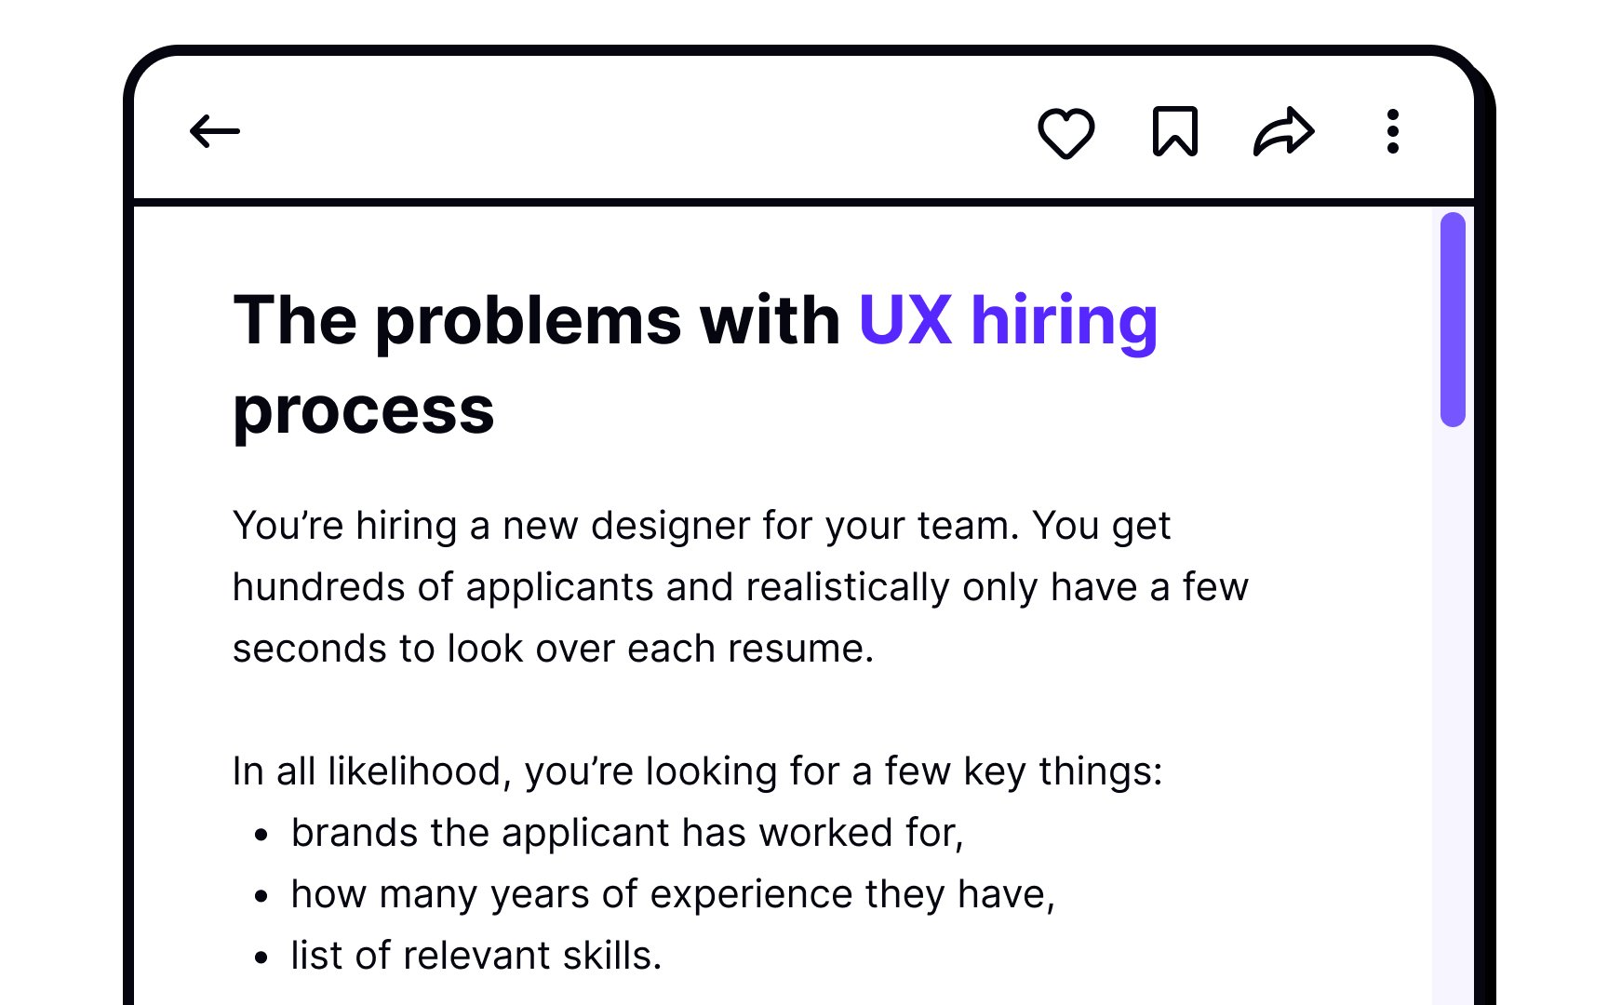1608x1005 pixels.
Task: Click the line 'In all likelihood, you're looking for'
Action: [x=698, y=771]
